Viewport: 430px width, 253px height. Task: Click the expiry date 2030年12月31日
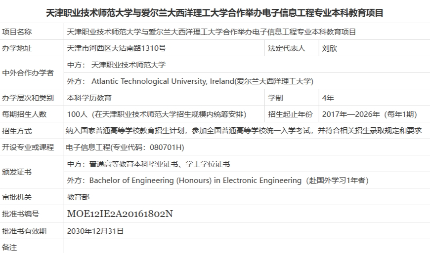95,231
